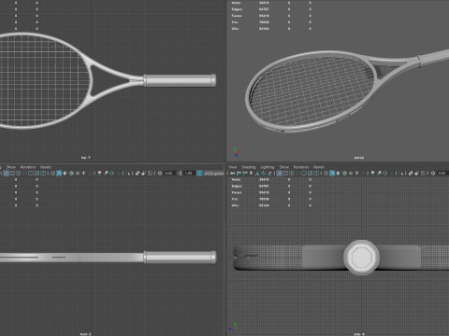Open Shading menu in side panel
Viewport: 449px width, 336px height.
click(x=249, y=167)
